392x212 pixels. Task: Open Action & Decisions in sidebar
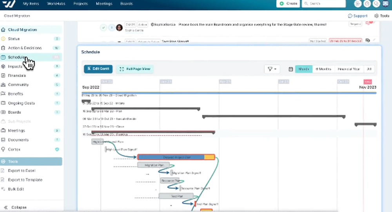pyautogui.click(x=31, y=48)
